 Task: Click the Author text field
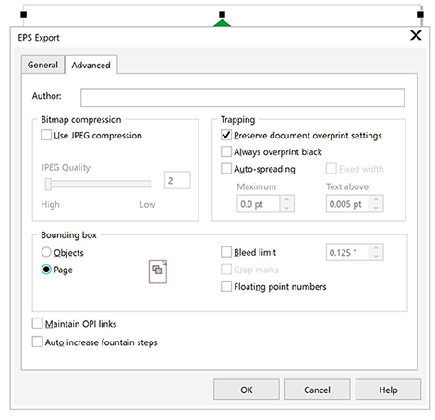pyautogui.click(x=242, y=98)
